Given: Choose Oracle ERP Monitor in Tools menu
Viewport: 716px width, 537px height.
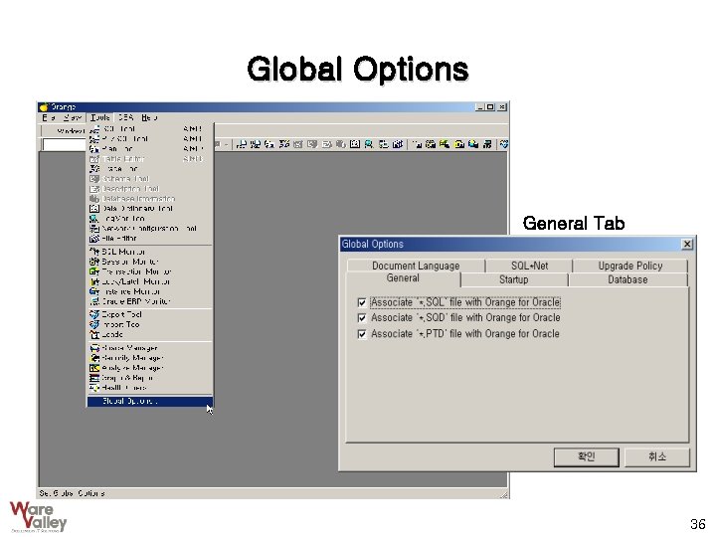Looking at the screenshot, I should click(x=150, y=301).
